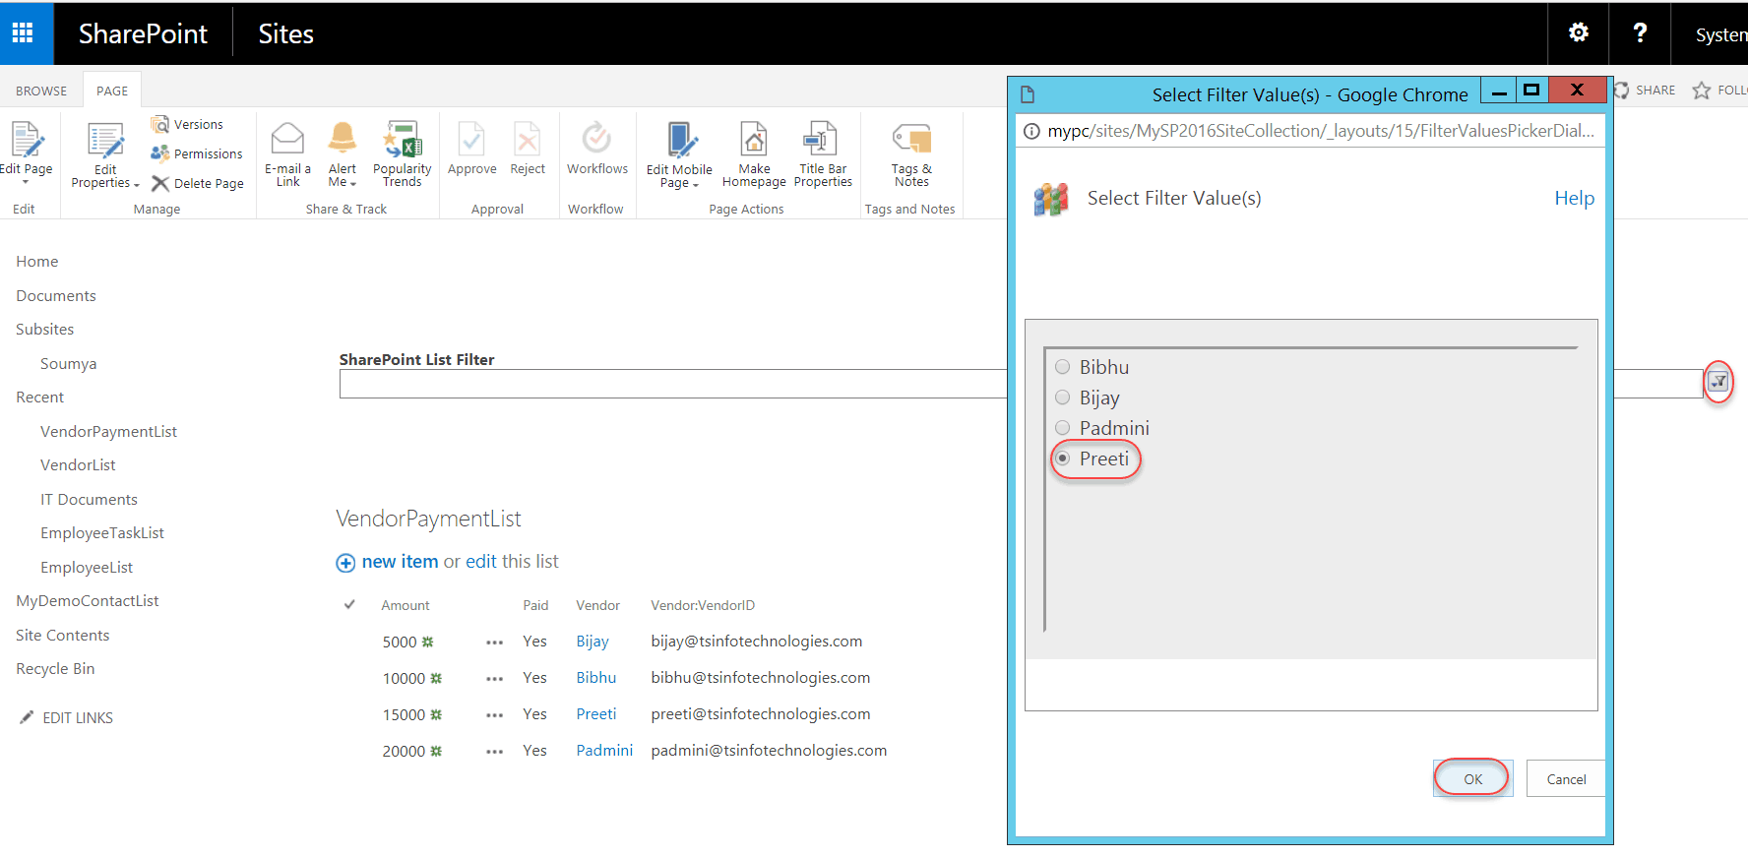Expand the Alert Me dropdown arrow

pos(352,184)
